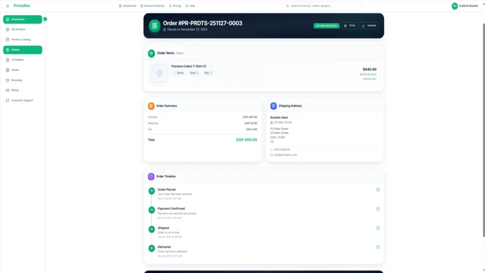Click the phone number 01012345678
The image size is (485, 273).
282,149
